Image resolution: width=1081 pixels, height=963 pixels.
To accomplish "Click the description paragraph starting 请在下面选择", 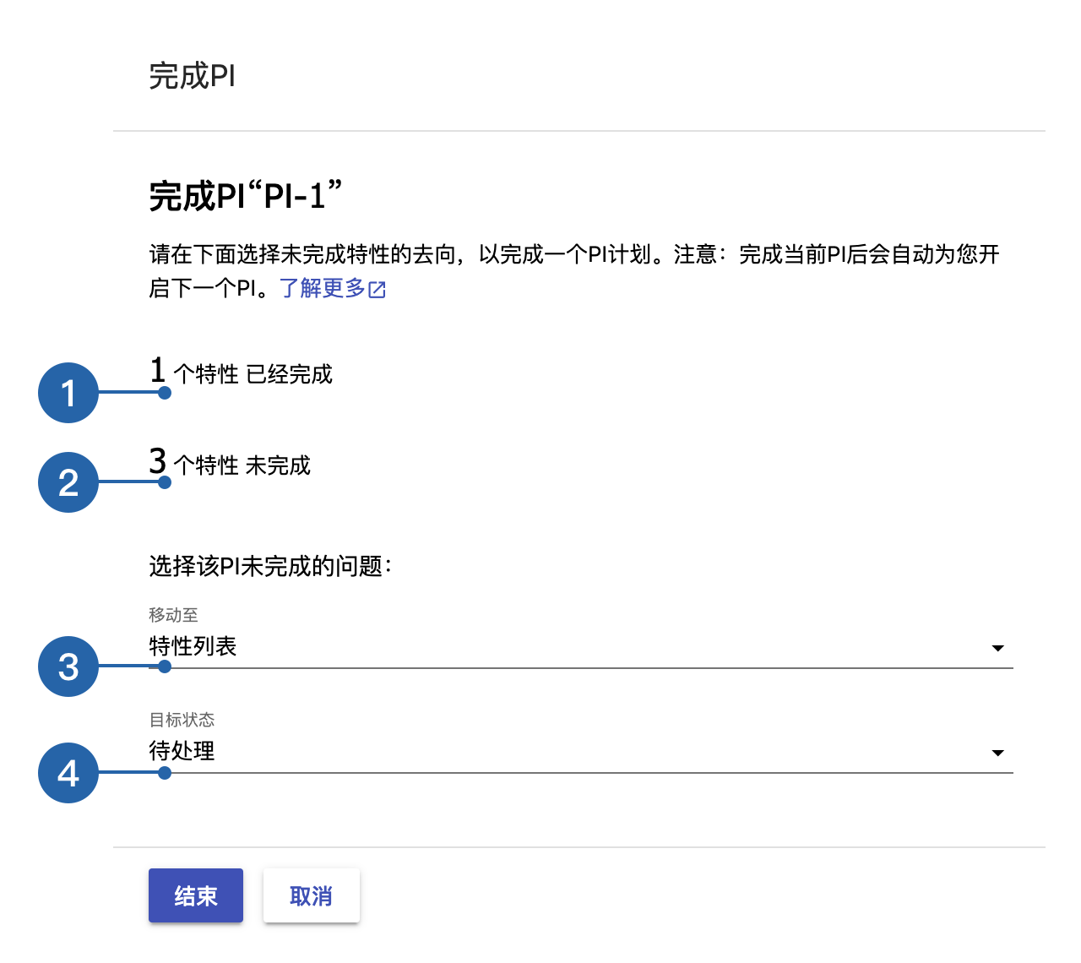I will [574, 271].
